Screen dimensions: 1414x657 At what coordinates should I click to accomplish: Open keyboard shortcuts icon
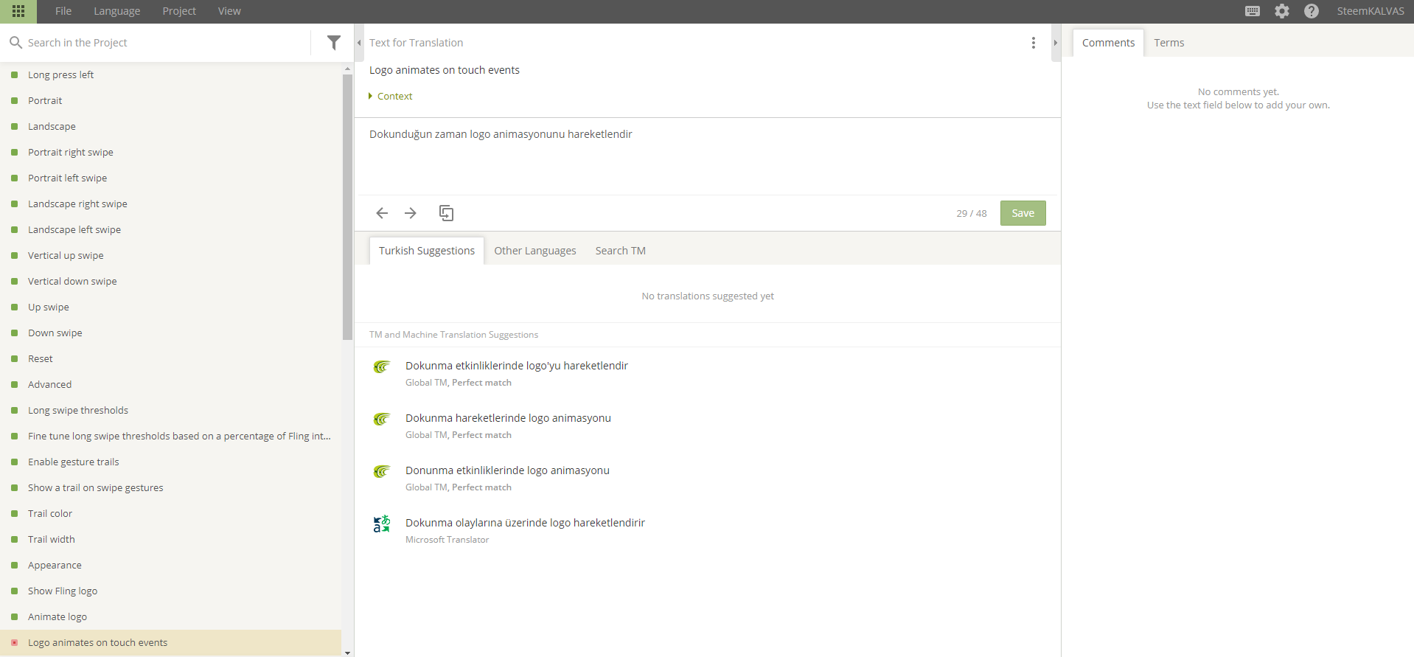pos(1253,11)
